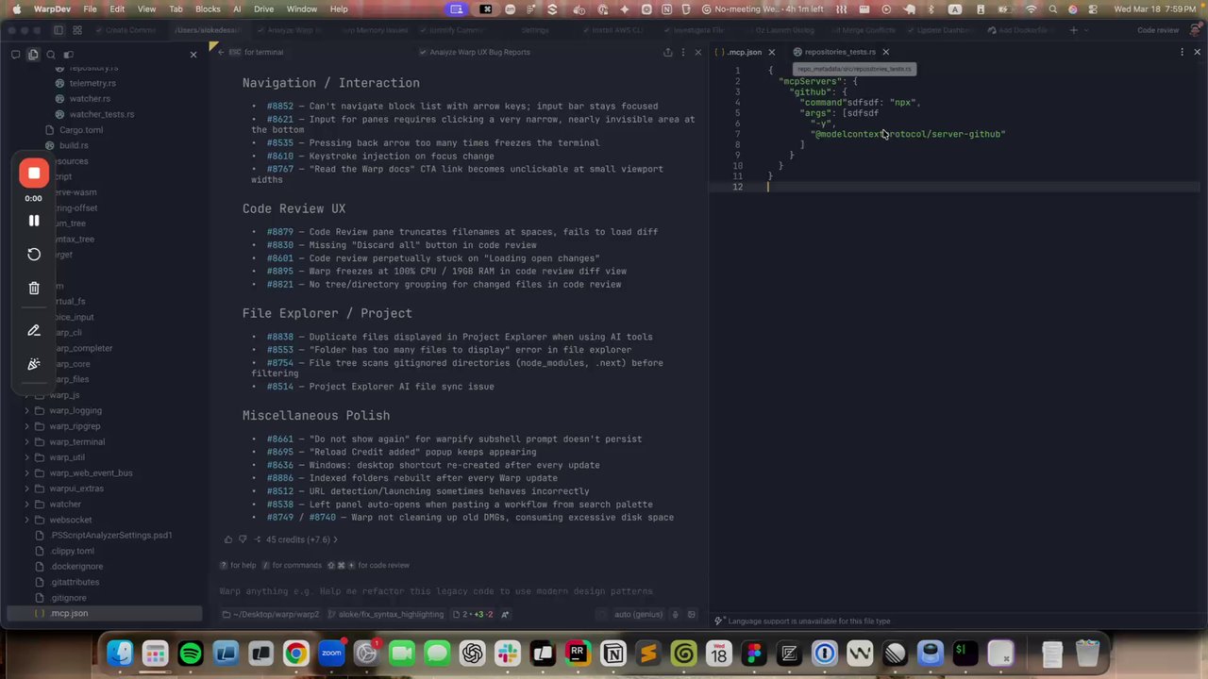
Task: Open Cargo.toml in file tree
Action: tap(81, 129)
